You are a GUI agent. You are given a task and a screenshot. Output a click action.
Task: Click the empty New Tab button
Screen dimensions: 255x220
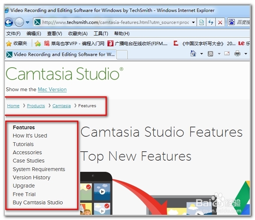122,55
